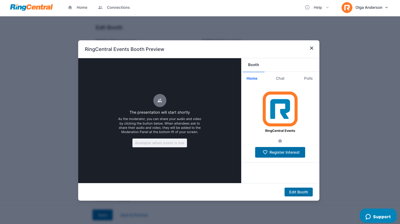Switch to the Polls tab
The width and height of the screenshot is (400, 224).
point(308,79)
